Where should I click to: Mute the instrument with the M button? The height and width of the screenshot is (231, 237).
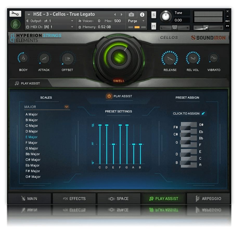(154, 27)
